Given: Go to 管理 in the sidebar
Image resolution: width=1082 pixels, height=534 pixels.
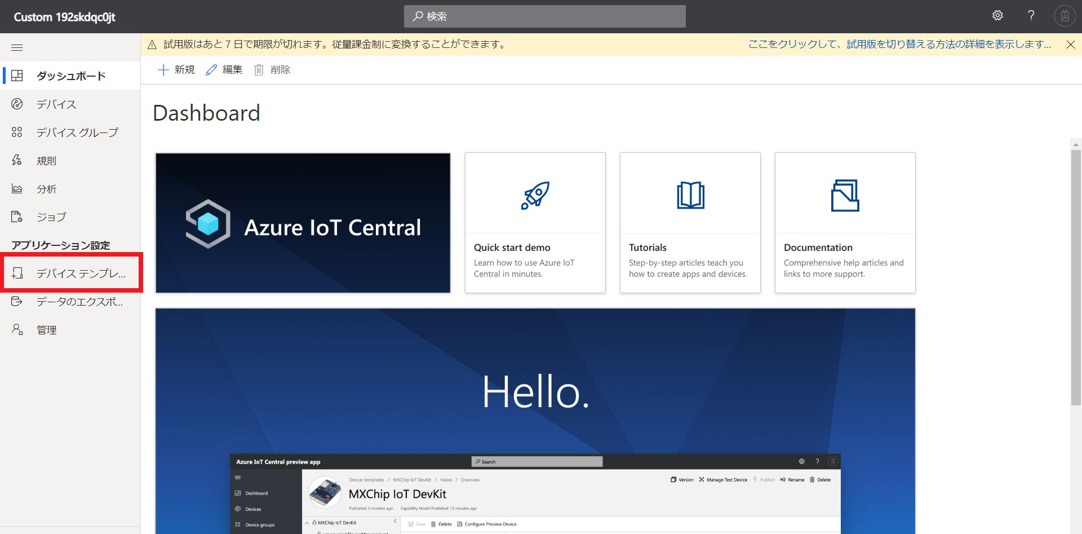Looking at the screenshot, I should pos(70,329).
